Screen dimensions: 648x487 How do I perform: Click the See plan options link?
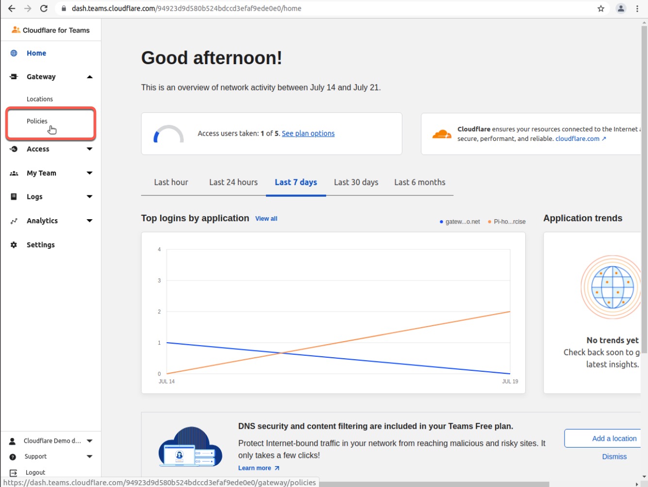click(x=308, y=134)
